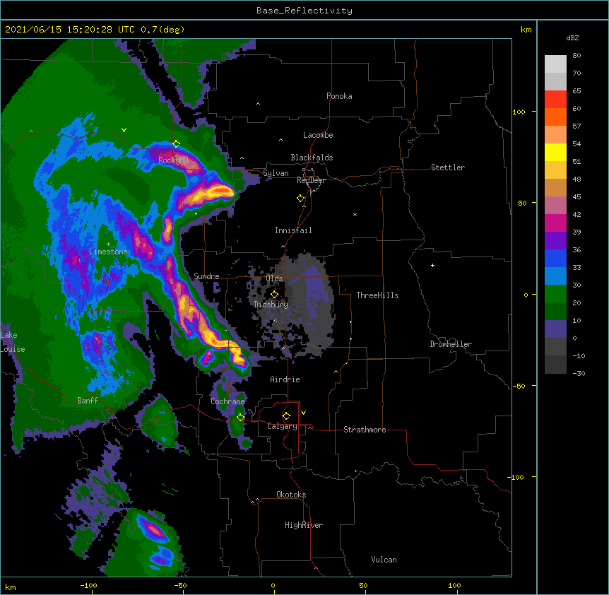The width and height of the screenshot is (609, 595).
Task: Select the Okotoks label
Action: 291,495
